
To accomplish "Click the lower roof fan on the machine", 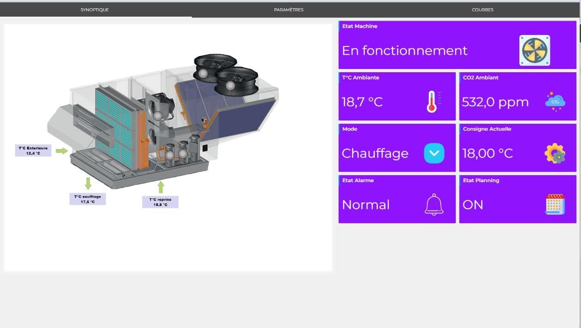I will click(236, 81).
